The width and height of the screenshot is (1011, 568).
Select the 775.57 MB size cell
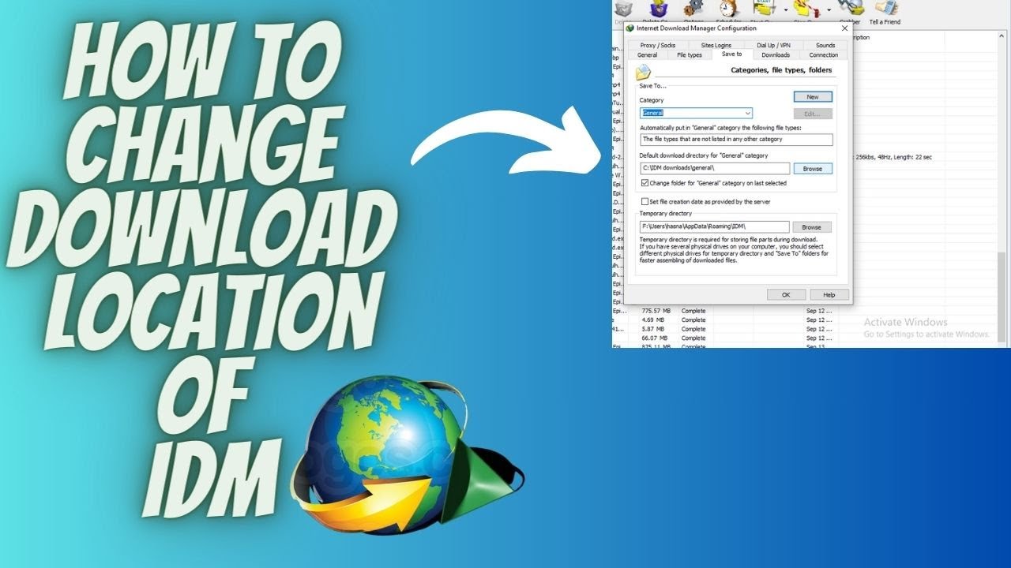pyautogui.click(x=656, y=311)
